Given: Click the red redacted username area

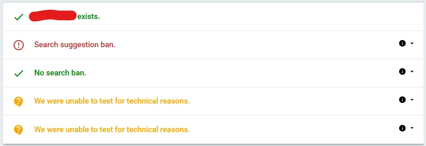Looking at the screenshot, I should (53, 16).
